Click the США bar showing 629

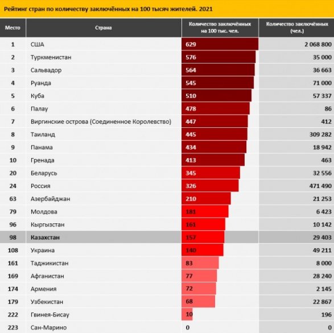click(220, 44)
